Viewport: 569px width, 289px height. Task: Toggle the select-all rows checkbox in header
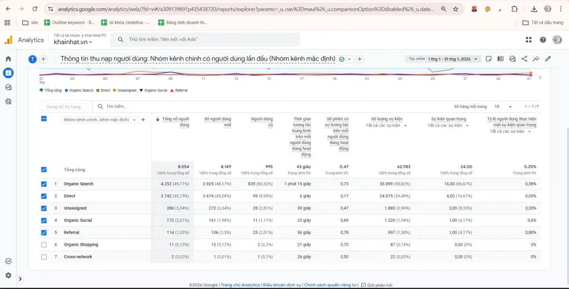coord(44,118)
